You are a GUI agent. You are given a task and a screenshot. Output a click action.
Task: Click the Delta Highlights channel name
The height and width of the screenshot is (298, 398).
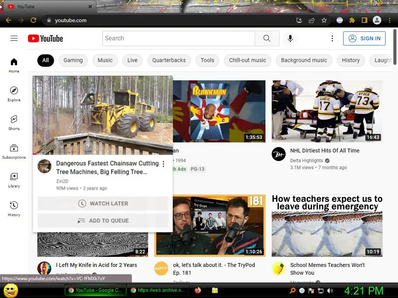[x=307, y=160]
